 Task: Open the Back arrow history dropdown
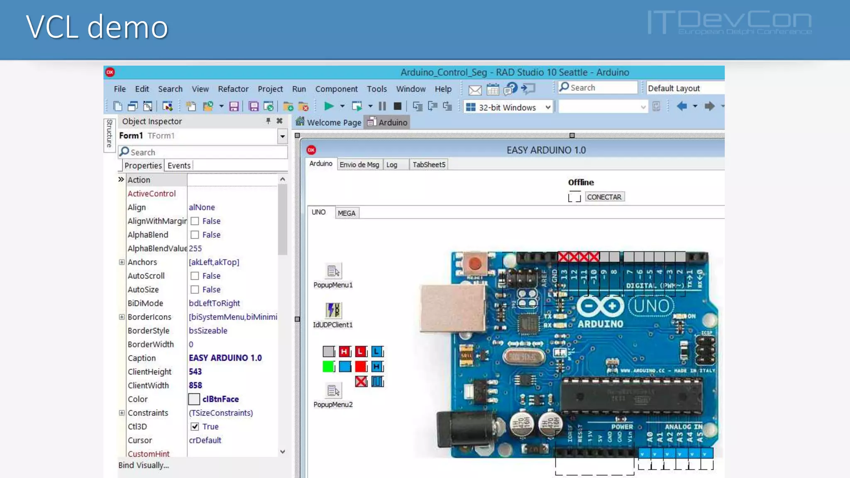(x=695, y=107)
